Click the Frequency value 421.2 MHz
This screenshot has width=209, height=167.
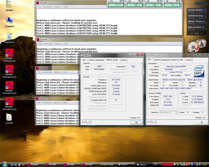116,80
